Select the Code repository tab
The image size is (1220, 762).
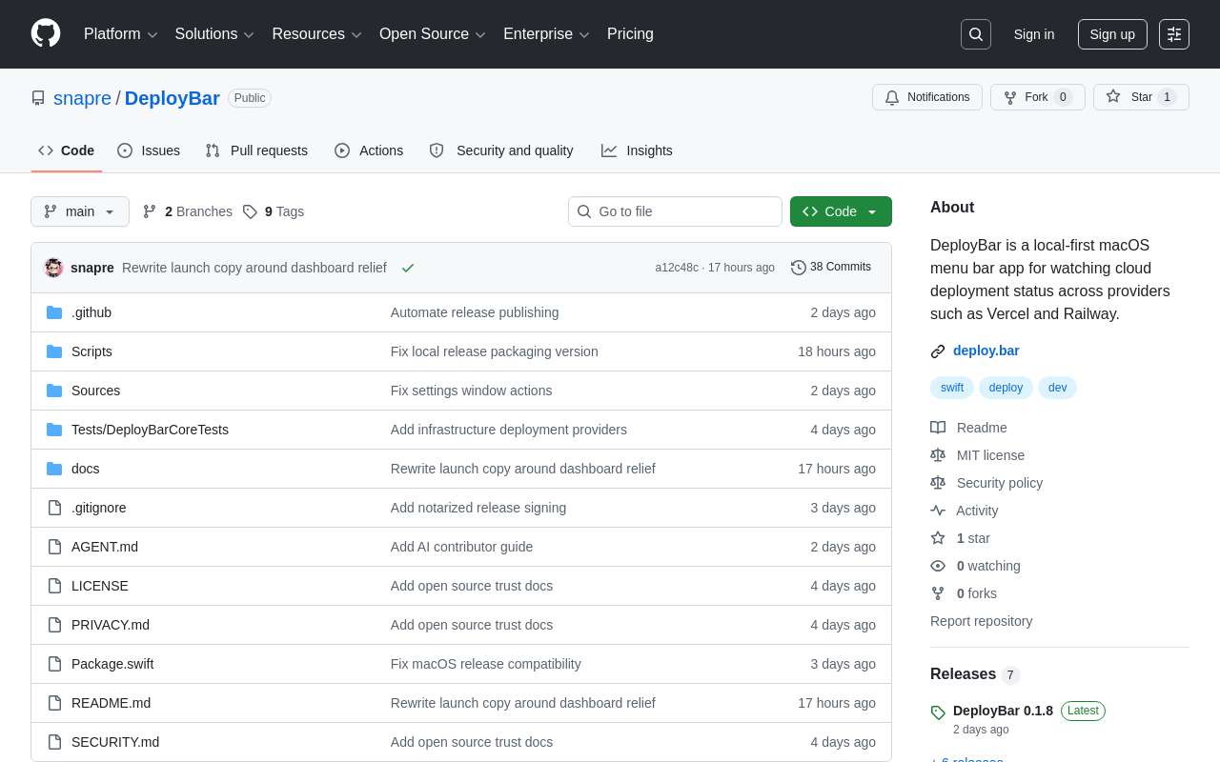(67, 150)
